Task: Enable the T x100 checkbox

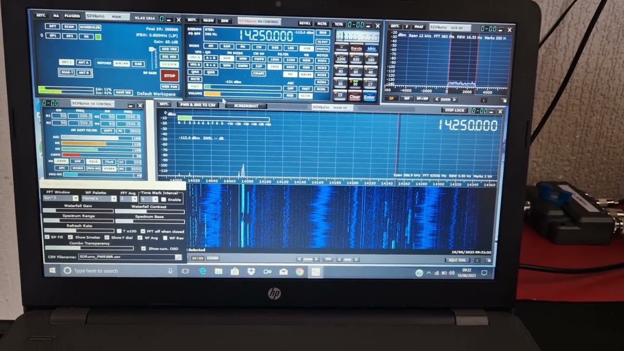Action: click(x=119, y=231)
